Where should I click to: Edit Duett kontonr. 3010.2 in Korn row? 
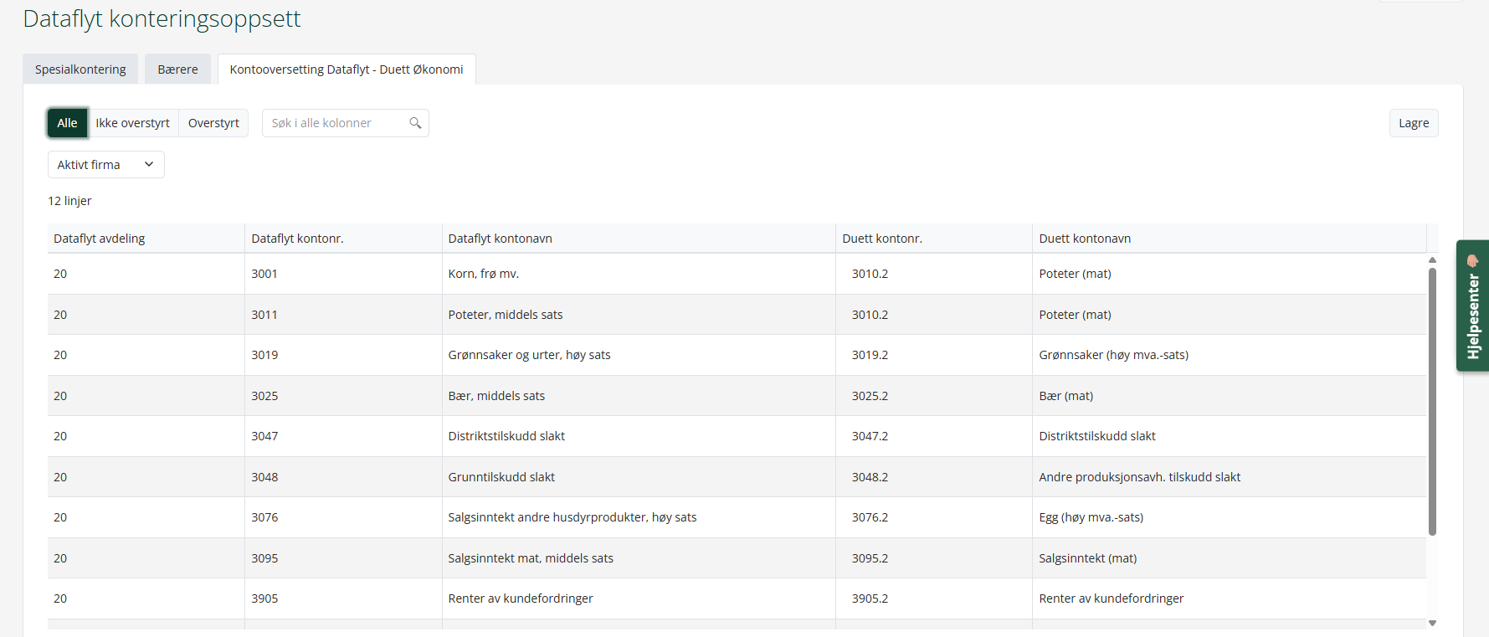(x=934, y=274)
